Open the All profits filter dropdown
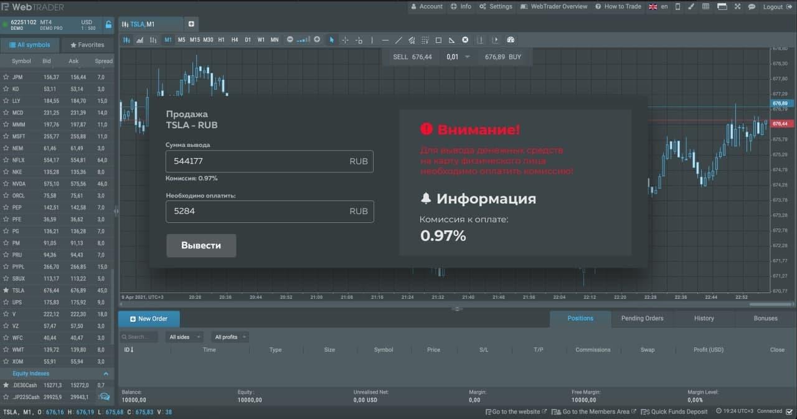The width and height of the screenshot is (797, 419). click(x=230, y=337)
